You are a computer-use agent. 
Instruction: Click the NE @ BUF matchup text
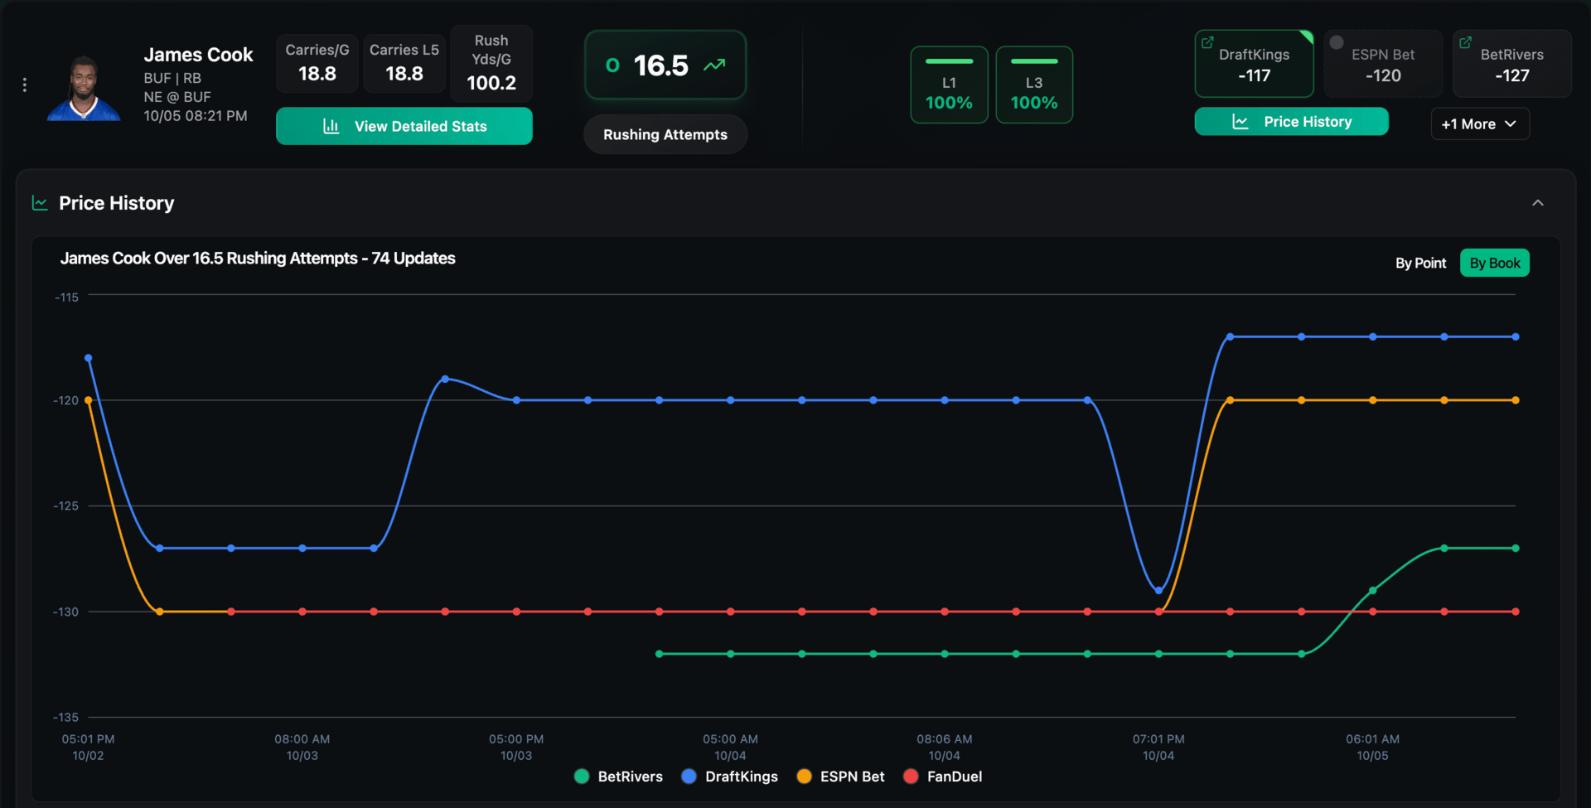177,97
